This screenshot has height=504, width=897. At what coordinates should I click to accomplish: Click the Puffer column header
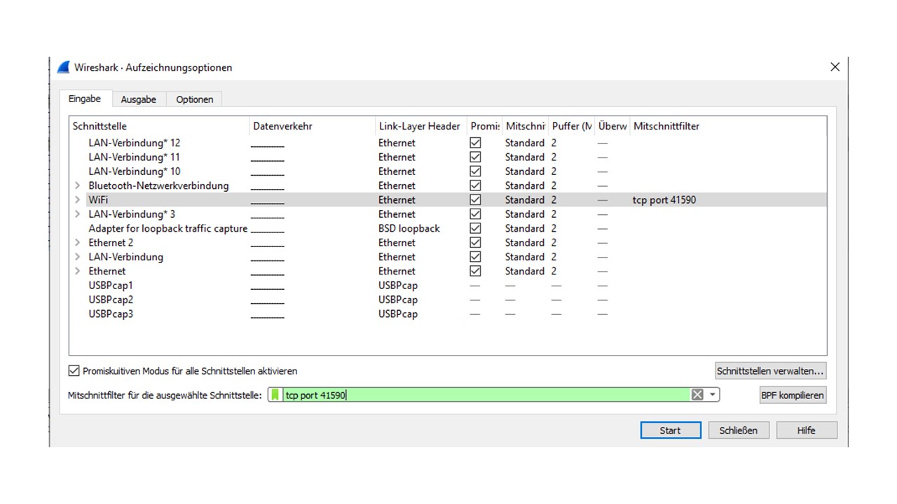coord(572,126)
